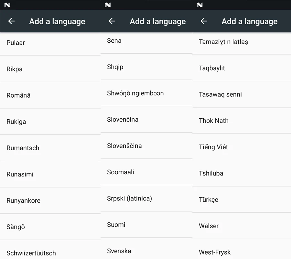Pick West-Frysk from the list
The width and height of the screenshot is (291, 259).
pyautogui.click(x=242, y=250)
